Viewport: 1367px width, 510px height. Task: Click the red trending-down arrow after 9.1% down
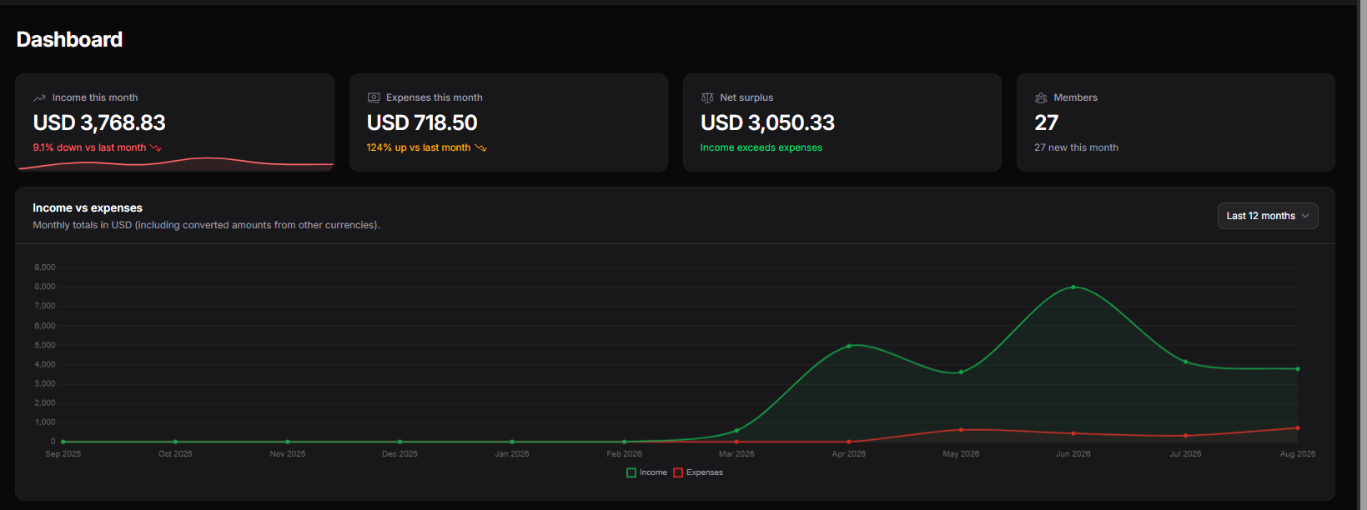pos(155,147)
